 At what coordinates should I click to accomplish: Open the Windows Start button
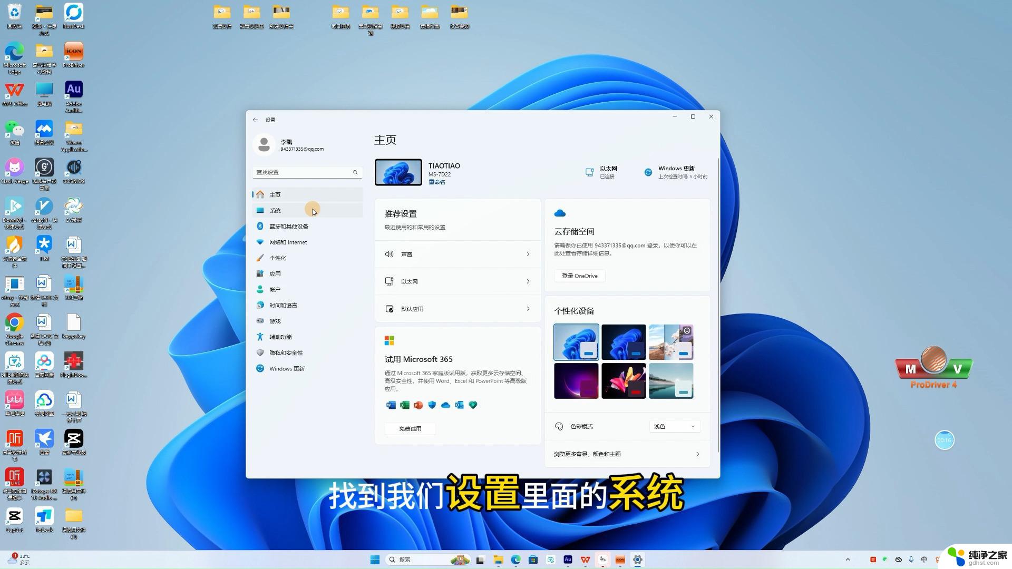point(375,560)
